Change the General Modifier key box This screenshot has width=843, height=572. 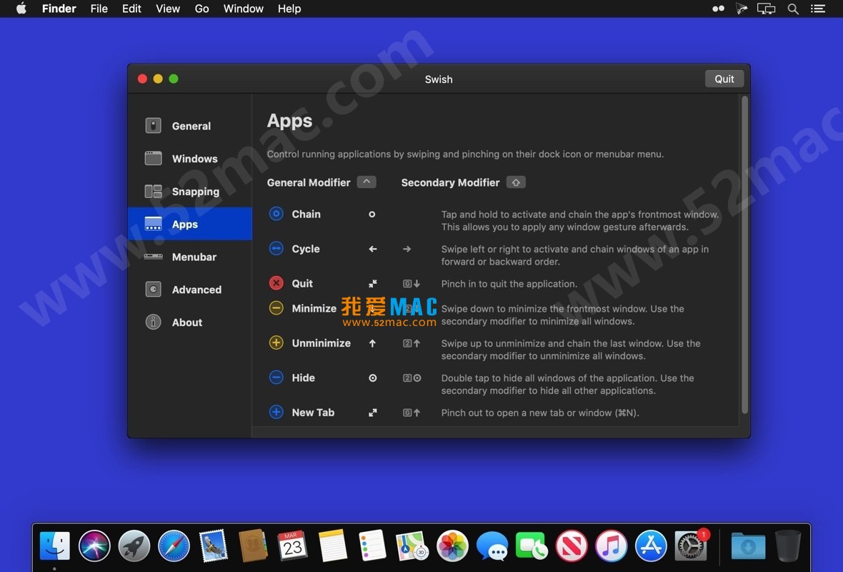tap(366, 182)
